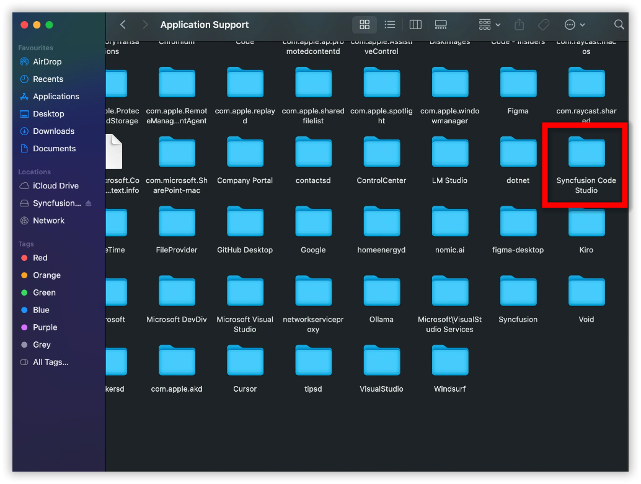Screen dimensions: 641x484
Task: Go back to previous folder
Action: pos(123,25)
